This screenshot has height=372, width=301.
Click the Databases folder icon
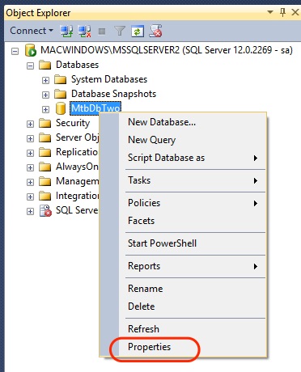45,66
